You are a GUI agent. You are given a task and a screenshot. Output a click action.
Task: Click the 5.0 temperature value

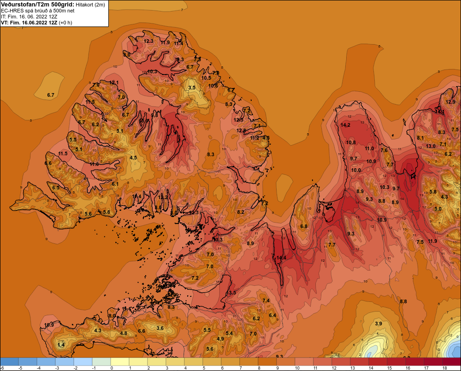click(438, 209)
